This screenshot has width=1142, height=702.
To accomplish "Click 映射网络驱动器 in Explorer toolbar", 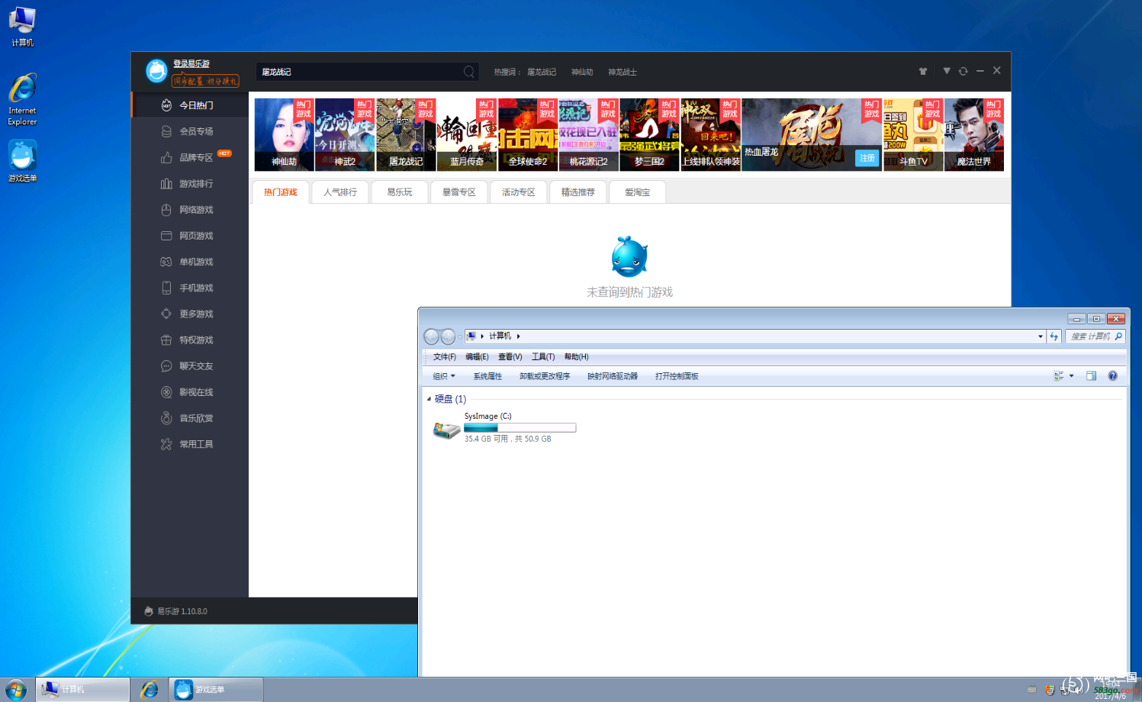I will click(x=613, y=376).
